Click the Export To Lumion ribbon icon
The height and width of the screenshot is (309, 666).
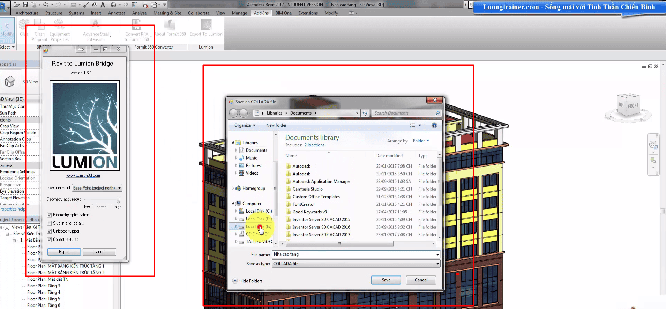point(206,24)
